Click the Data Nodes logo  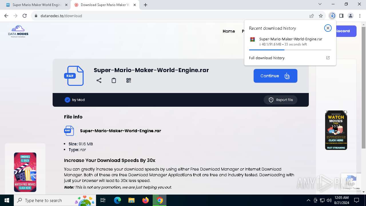tap(18, 31)
